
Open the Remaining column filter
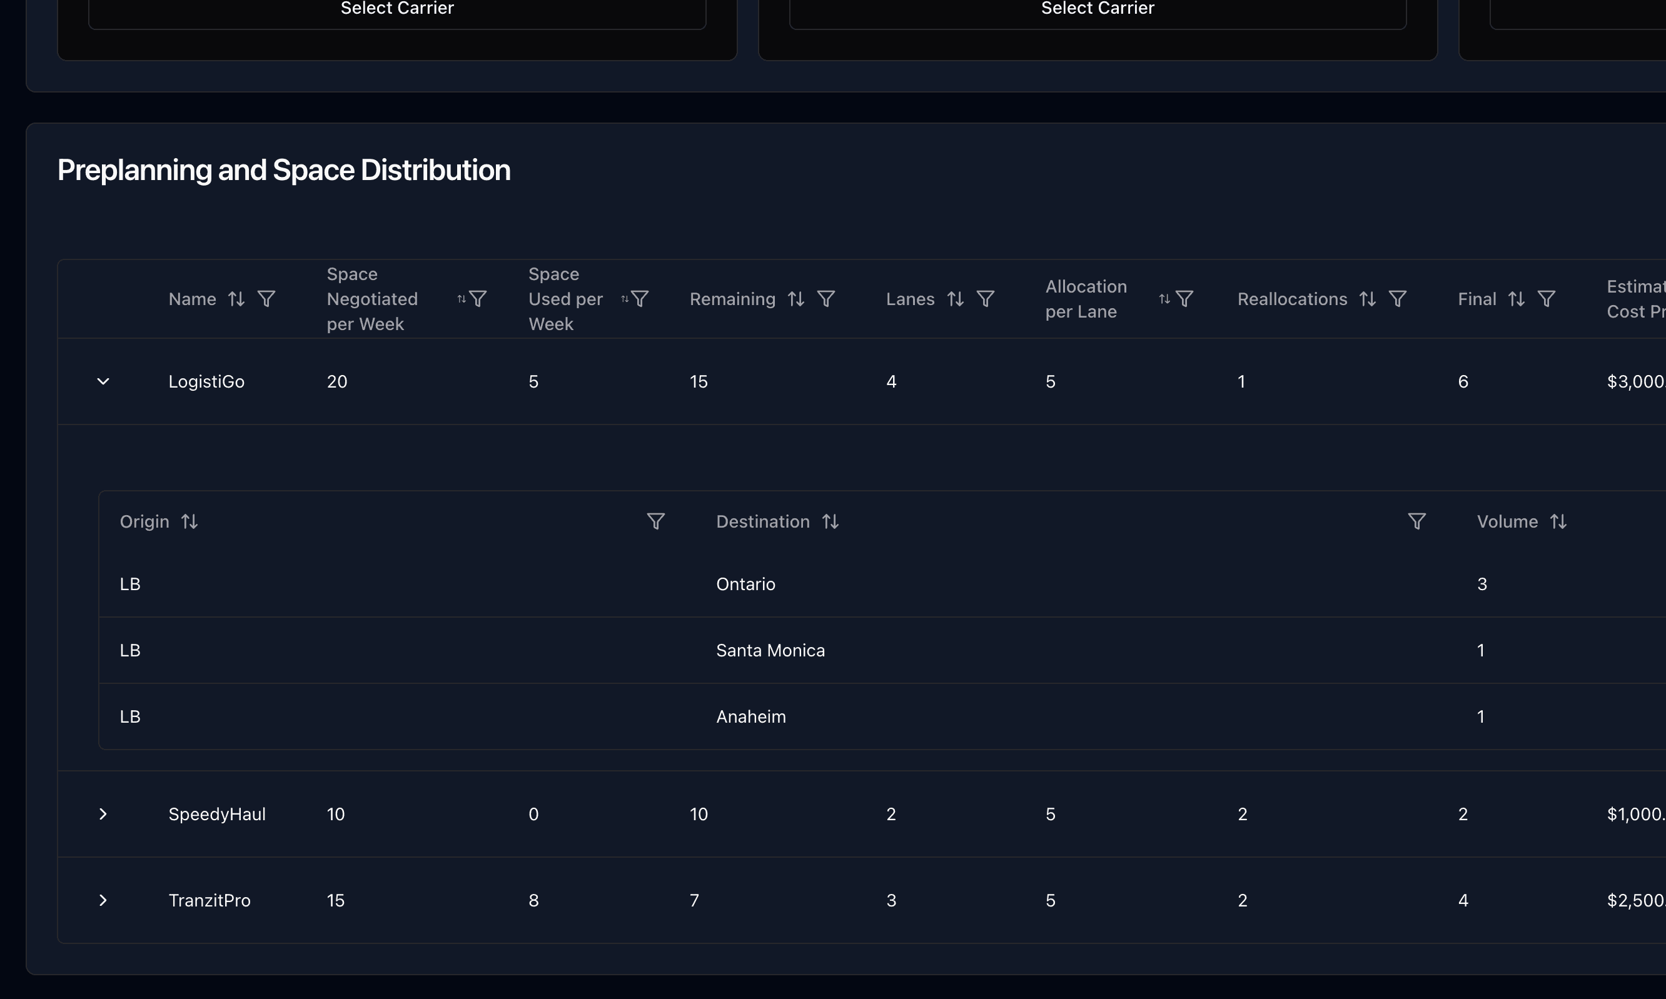[826, 298]
